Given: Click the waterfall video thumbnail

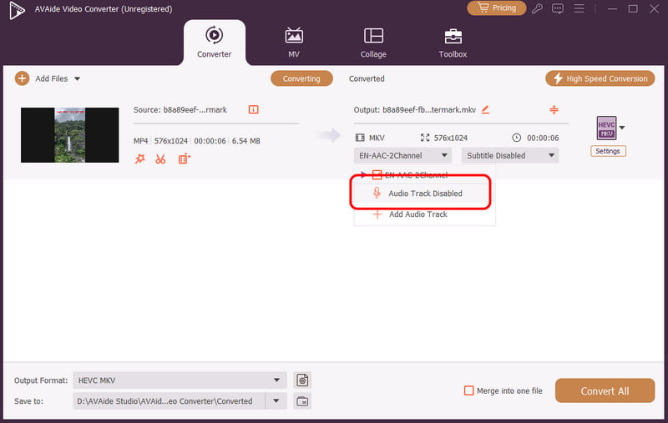Looking at the screenshot, I should pyautogui.click(x=70, y=134).
